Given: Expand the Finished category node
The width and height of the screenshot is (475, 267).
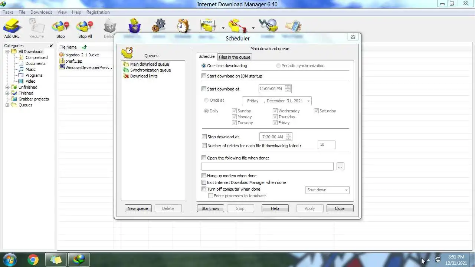Looking at the screenshot, I should click(x=7, y=93).
